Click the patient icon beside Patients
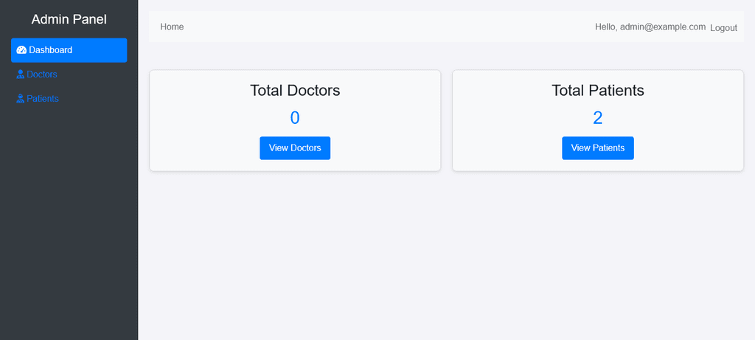Viewport: 755px width, 340px height. pos(20,99)
